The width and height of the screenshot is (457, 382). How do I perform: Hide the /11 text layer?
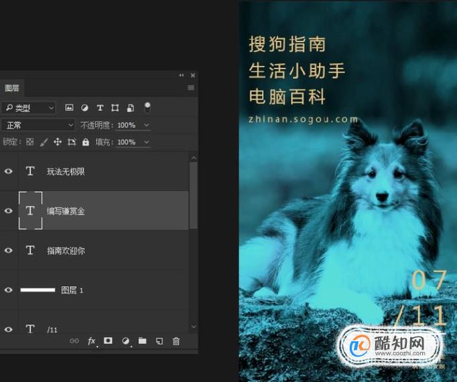pos(9,329)
